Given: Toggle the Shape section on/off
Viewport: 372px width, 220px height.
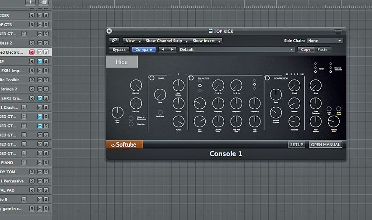Looking at the screenshot, I should point(152,78).
